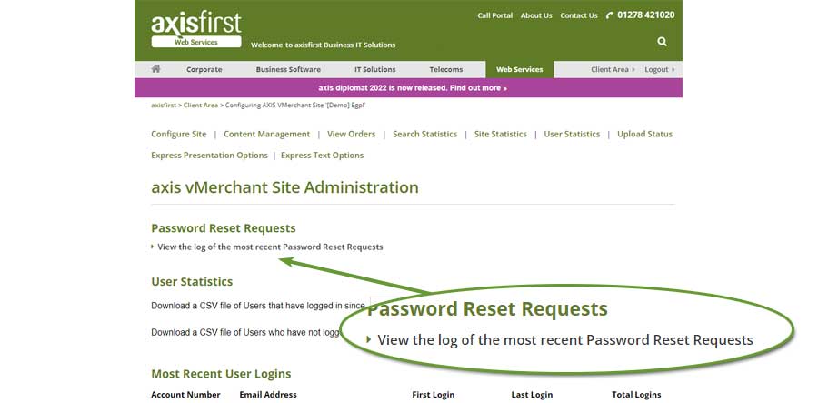Click the welcome to axisfirst tagline text
This screenshot has height=403, width=818.
[323, 45]
